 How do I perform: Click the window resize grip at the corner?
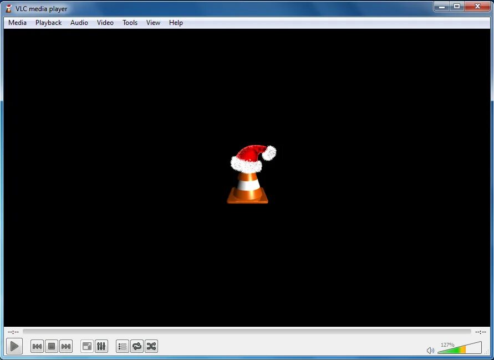click(x=487, y=352)
